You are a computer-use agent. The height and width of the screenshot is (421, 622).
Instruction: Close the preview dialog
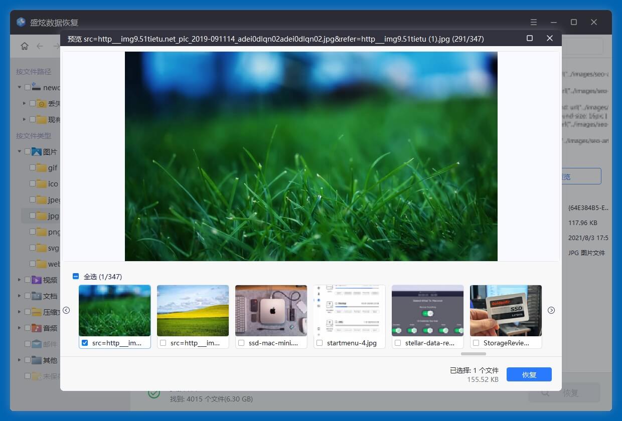click(x=550, y=39)
